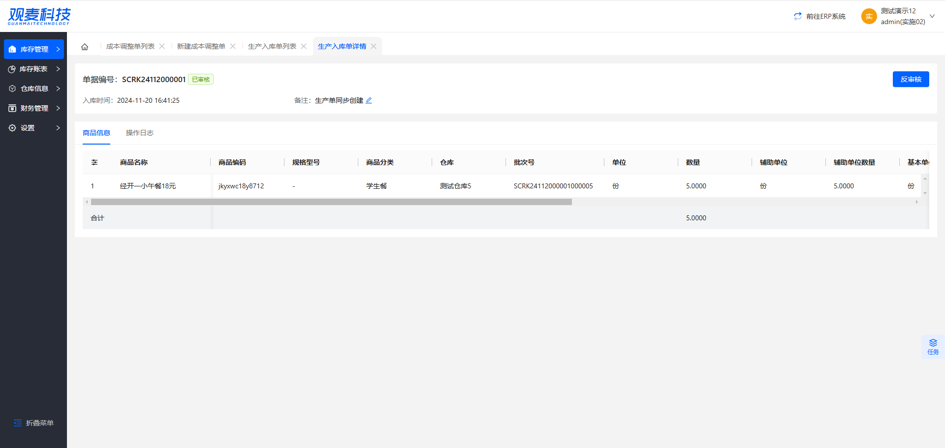Click the 数量 column header

click(x=693, y=162)
